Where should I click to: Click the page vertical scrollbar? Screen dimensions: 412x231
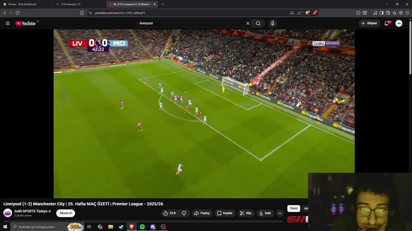[410, 48]
